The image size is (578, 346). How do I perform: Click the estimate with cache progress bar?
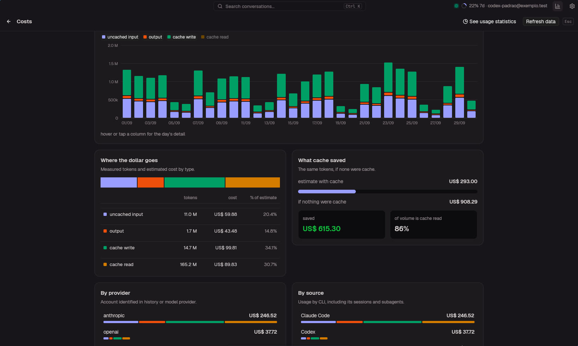pyautogui.click(x=388, y=192)
